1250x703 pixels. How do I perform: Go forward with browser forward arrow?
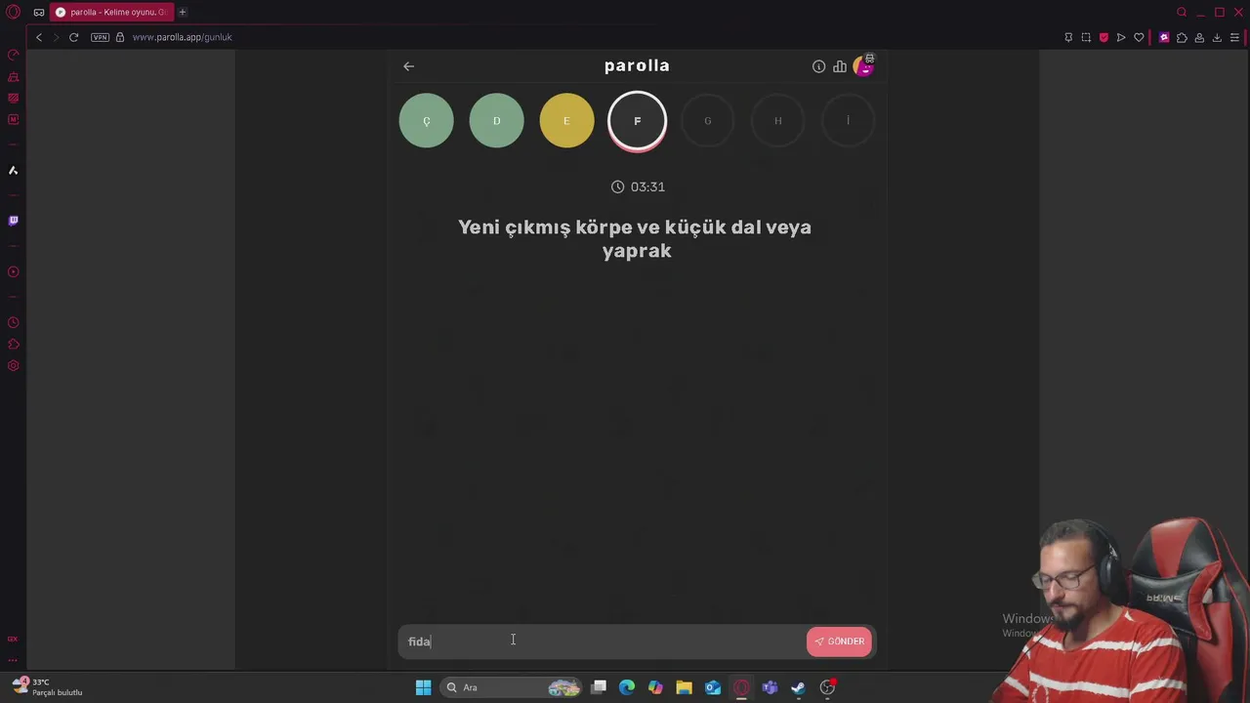tap(56, 37)
